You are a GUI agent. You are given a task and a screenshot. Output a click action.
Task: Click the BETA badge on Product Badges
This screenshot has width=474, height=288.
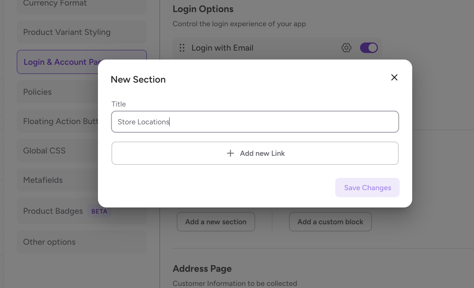[x=99, y=211]
